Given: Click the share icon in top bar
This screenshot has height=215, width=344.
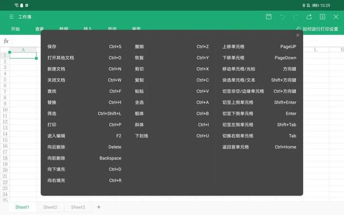Looking at the screenshot, I should tap(309, 17).
